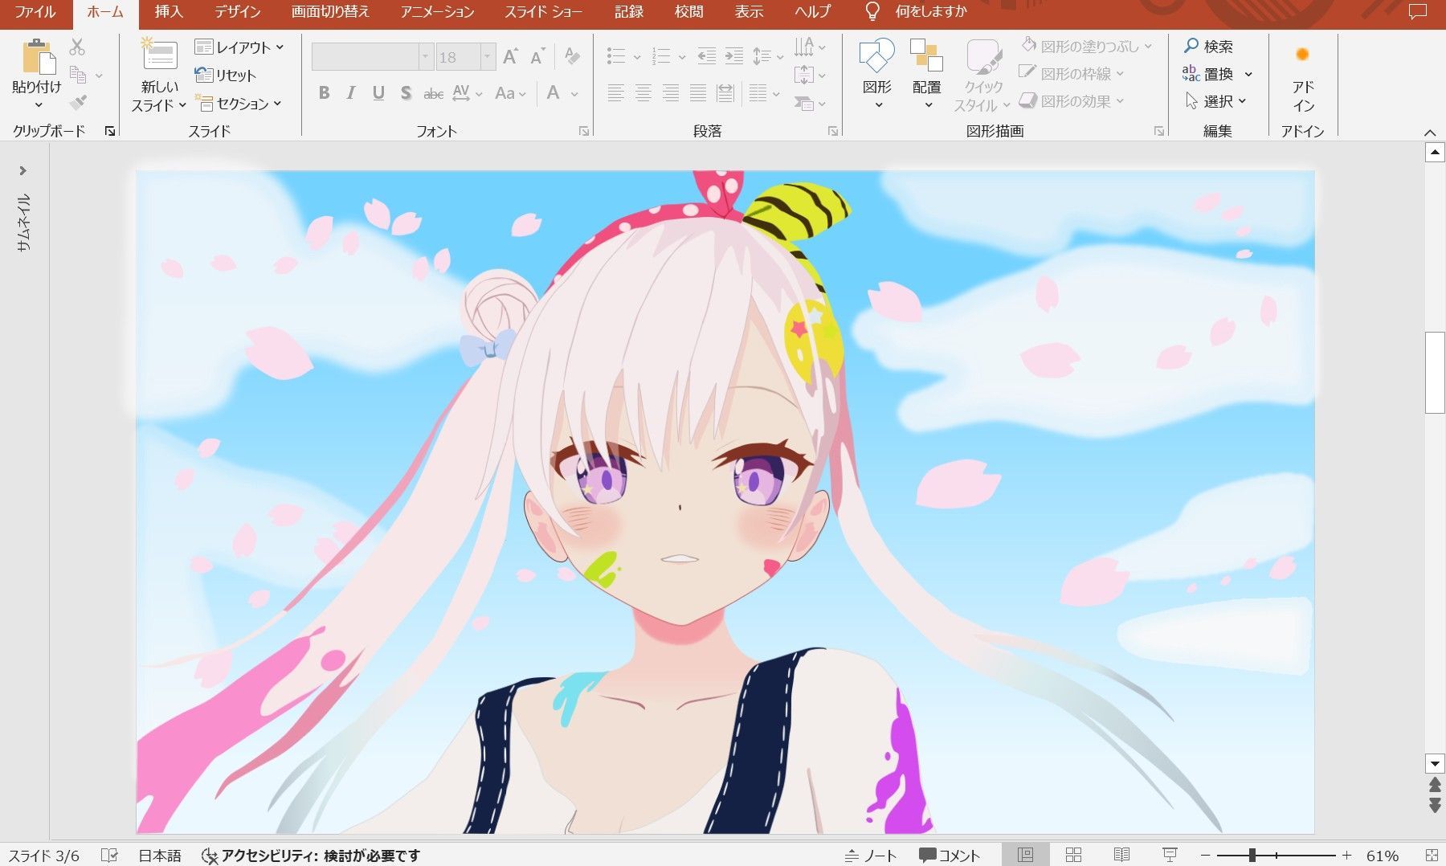Click Accessibility check (アクセシビリティ) status
The height and width of the screenshot is (866, 1446).
(x=312, y=856)
